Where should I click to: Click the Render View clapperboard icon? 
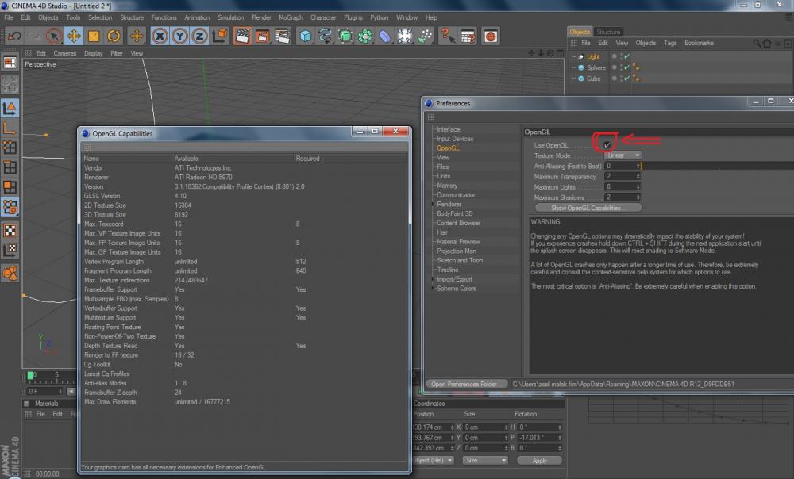click(242, 36)
